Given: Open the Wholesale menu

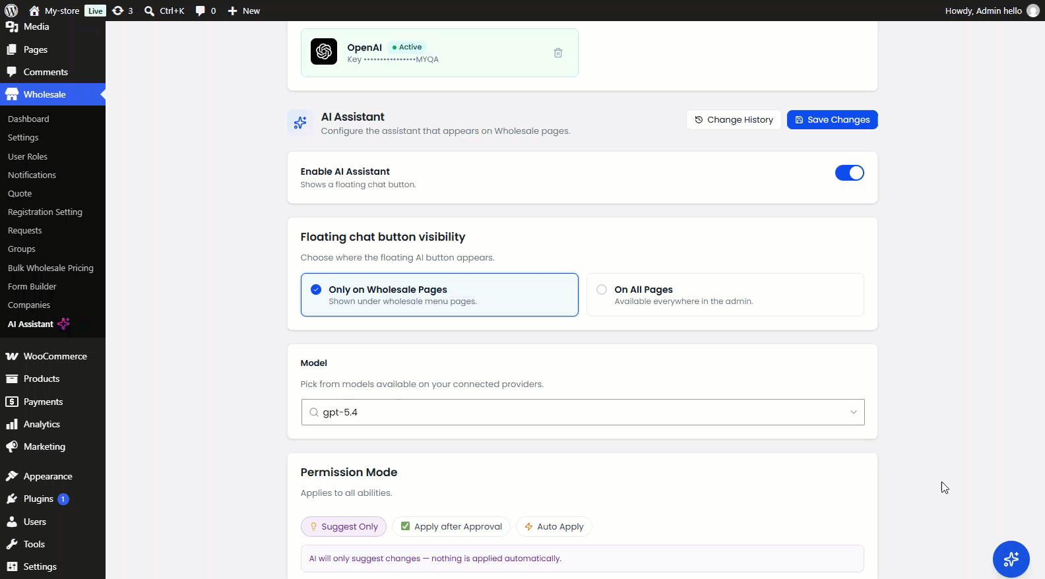Looking at the screenshot, I should (x=53, y=94).
